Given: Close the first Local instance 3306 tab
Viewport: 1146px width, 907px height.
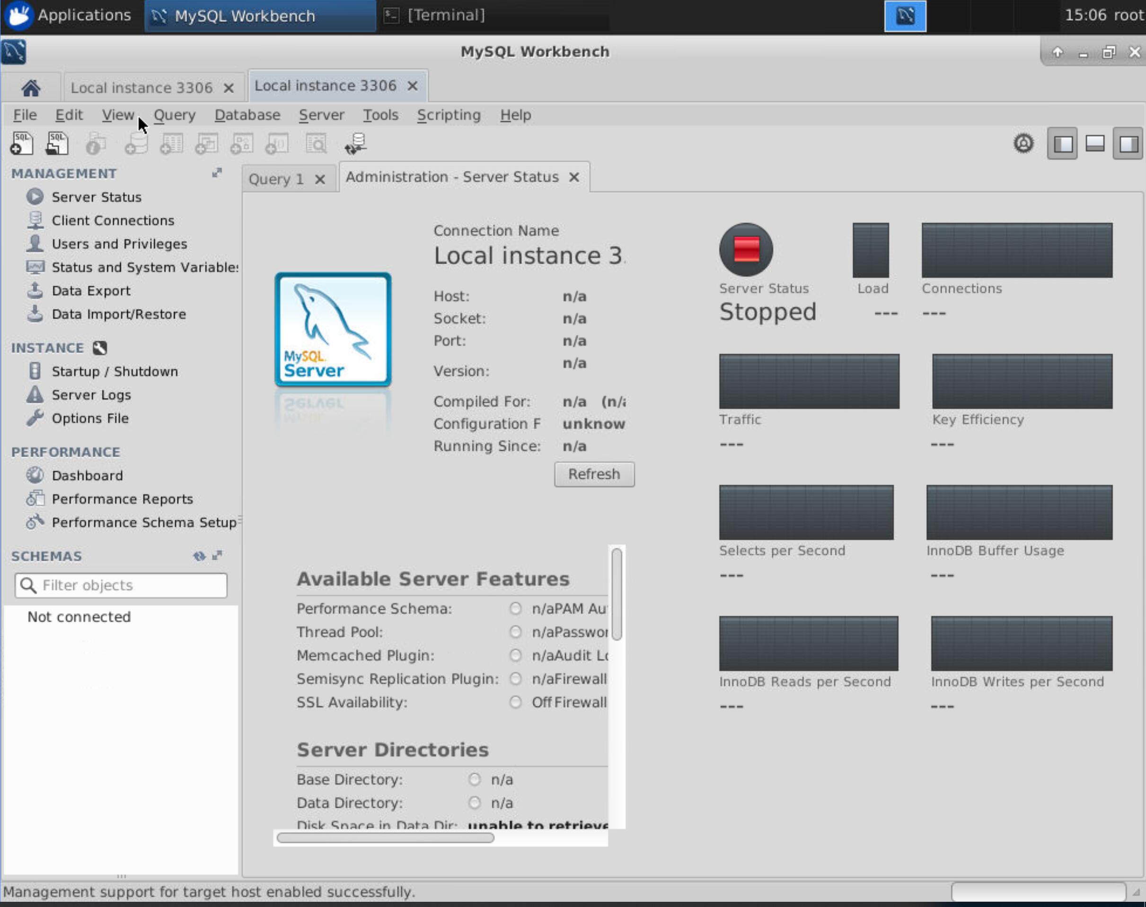Looking at the screenshot, I should [229, 88].
